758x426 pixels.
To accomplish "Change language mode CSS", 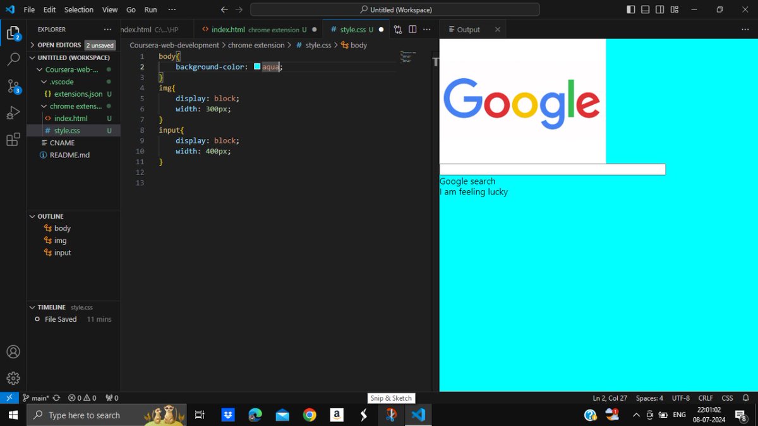I will point(727,398).
